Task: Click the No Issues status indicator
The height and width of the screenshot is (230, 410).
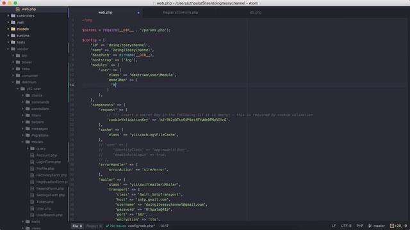Action: point(116,226)
